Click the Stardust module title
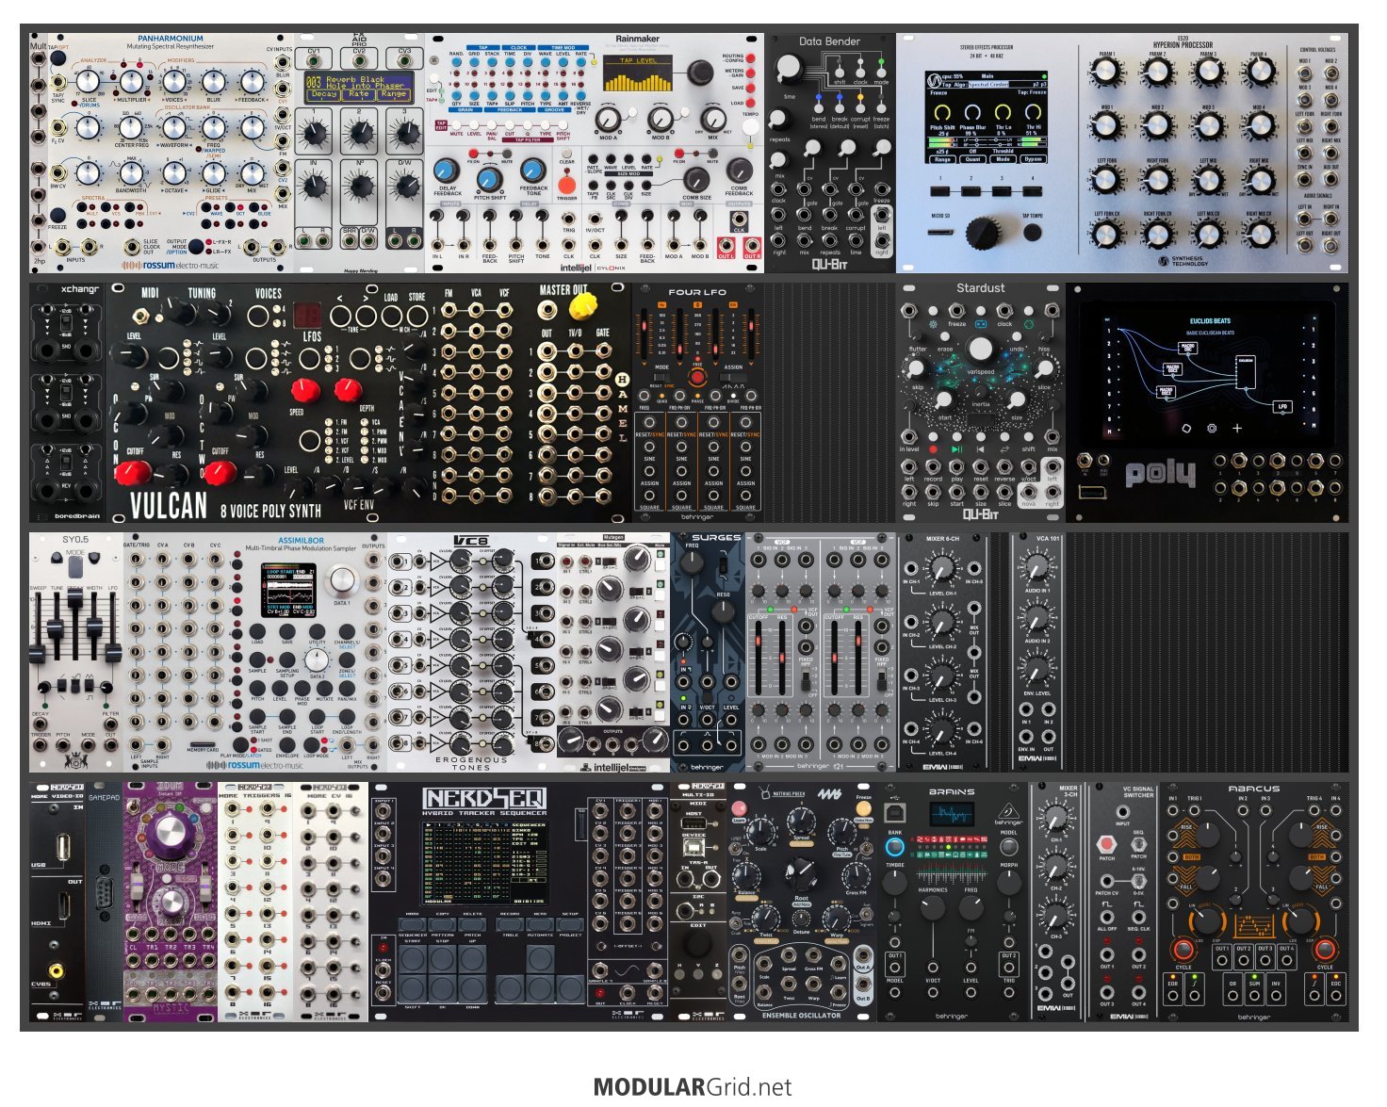Image resolution: width=1387 pixels, height=1107 pixels. tap(980, 288)
